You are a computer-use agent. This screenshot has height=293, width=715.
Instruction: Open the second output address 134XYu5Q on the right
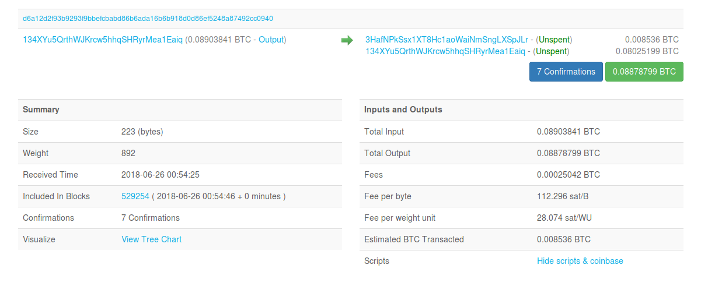445,51
